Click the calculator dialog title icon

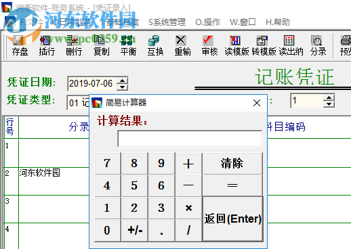point(97,103)
